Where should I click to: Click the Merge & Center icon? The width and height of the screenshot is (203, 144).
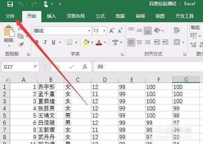coord(177,42)
